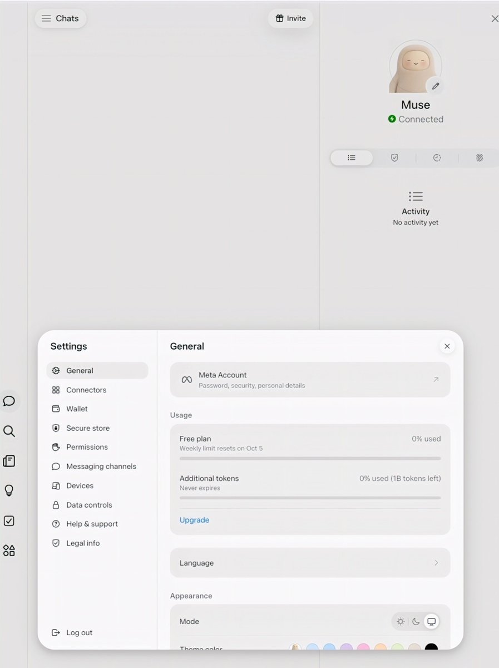This screenshot has height=668, width=499.
Task: Click the 'Free plan' label
Action: pos(195,439)
